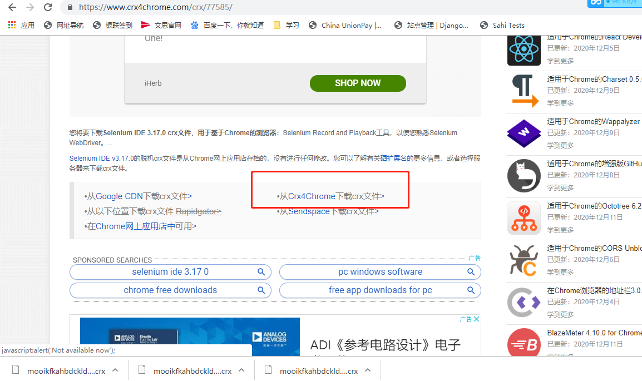Expand the first mooikfkahbdckld crx download options
642x381 pixels.
pos(115,369)
